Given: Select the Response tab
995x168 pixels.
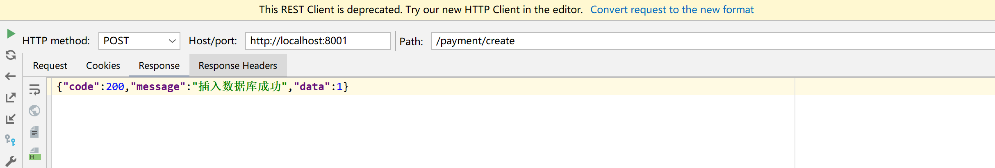Looking at the screenshot, I should coord(159,66).
